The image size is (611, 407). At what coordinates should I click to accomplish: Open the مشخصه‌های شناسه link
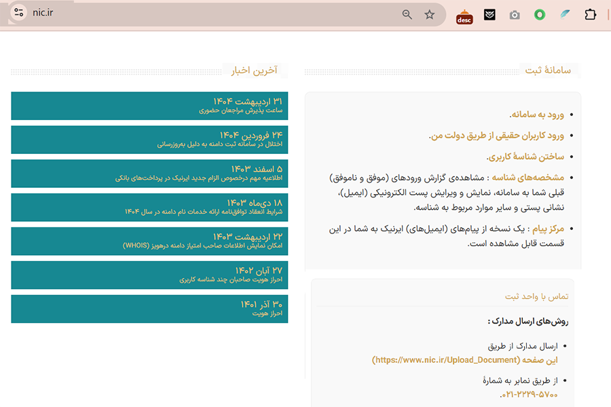[x=528, y=178]
